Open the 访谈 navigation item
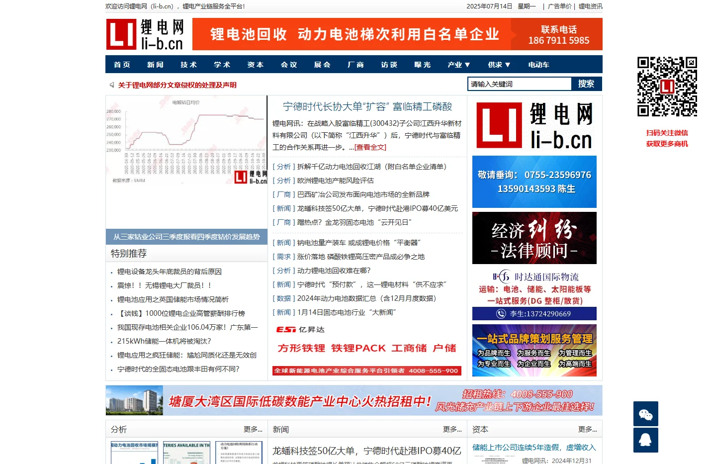Image resolution: width=708 pixels, height=464 pixels. click(x=389, y=65)
